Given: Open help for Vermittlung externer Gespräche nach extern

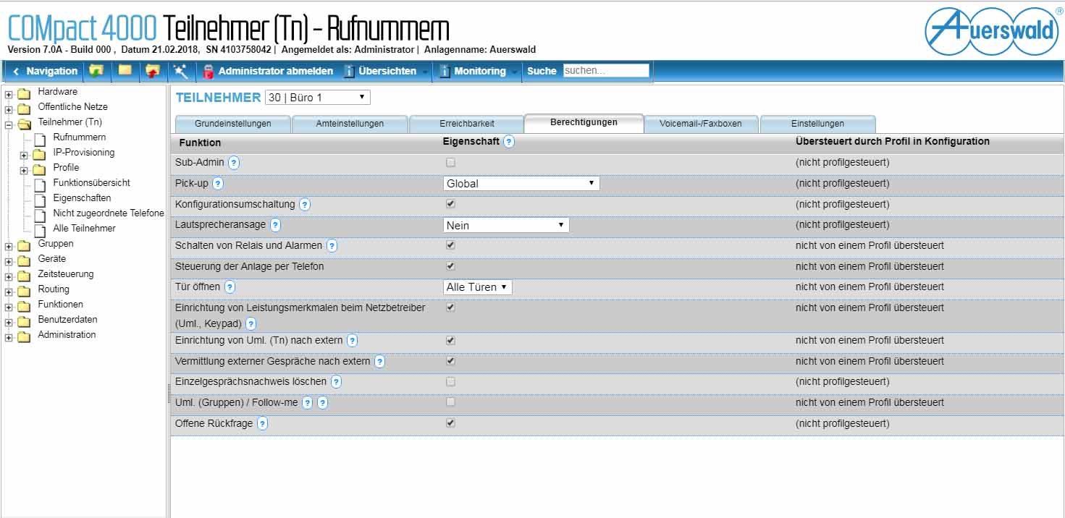Looking at the screenshot, I should click(x=379, y=362).
